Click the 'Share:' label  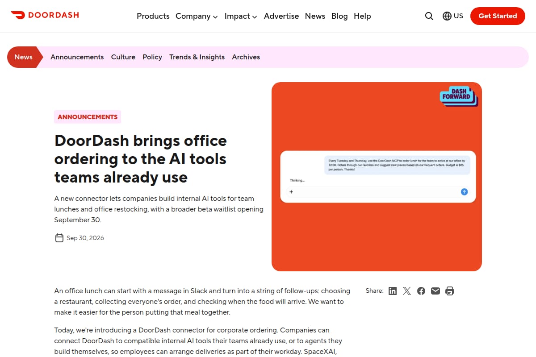[x=374, y=291]
